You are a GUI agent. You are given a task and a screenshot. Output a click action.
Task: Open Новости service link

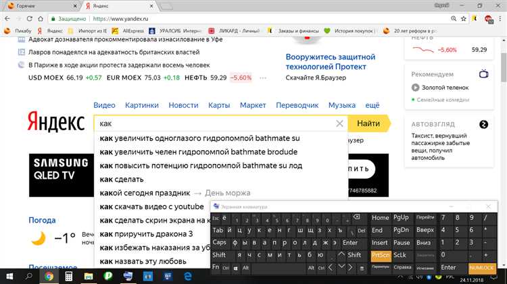[183, 105]
